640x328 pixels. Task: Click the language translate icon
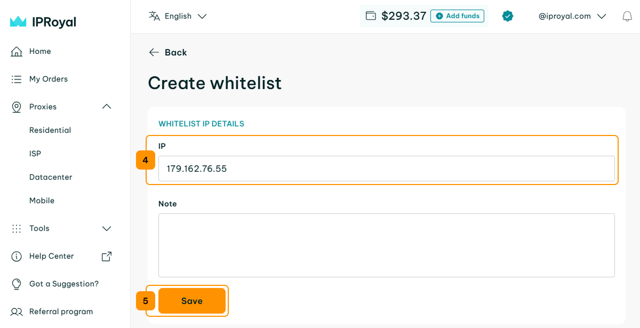pyautogui.click(x=155, y=16)
